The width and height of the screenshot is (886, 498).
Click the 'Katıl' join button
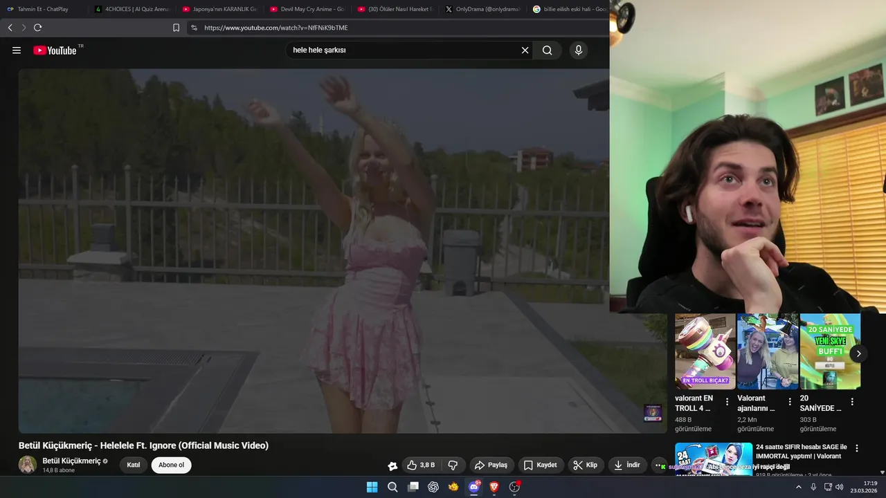coord(134,465)
